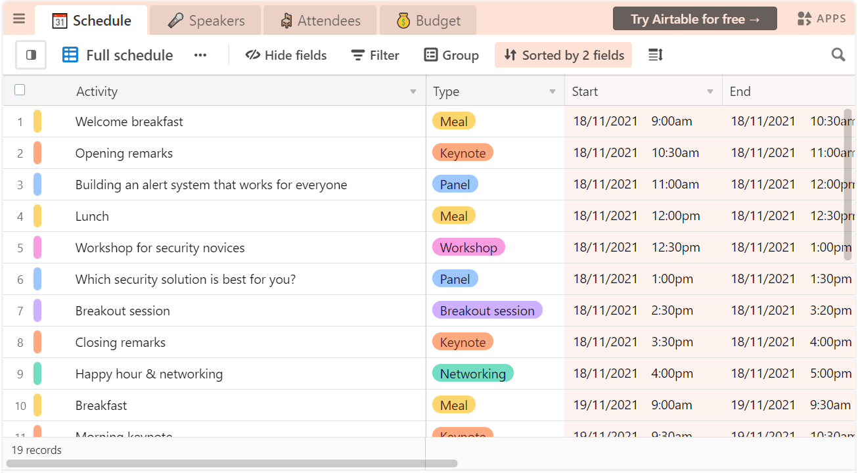
Task: Select the Breakfast activity cell in row 10
Action: (x=247, y=405)
